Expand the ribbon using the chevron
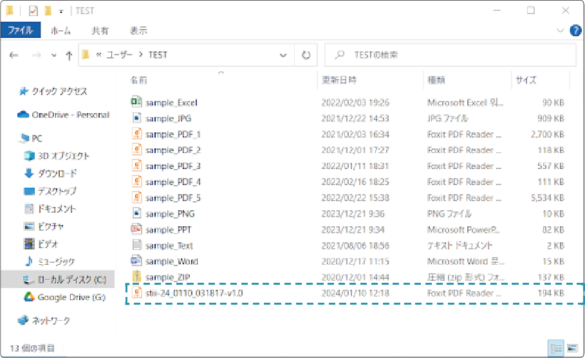The image size is (585, 358). [x=560, y=30]
